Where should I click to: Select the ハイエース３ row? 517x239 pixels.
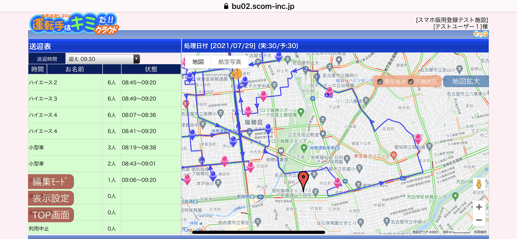(x=105, y=98)
